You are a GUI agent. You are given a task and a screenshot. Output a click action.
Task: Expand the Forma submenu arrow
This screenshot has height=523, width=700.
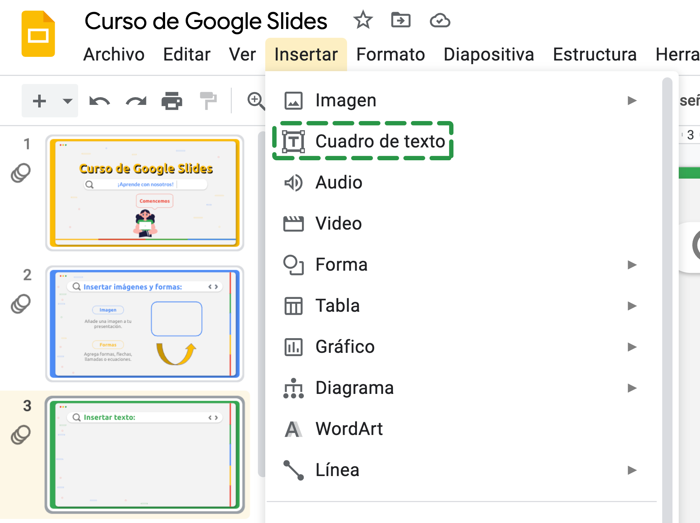click(632, 265)
